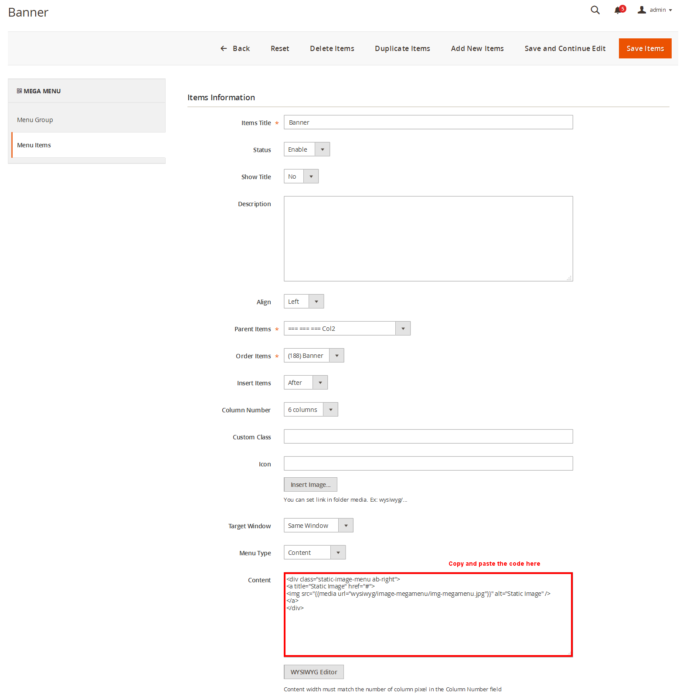Open the Menu Group tab

87,120
